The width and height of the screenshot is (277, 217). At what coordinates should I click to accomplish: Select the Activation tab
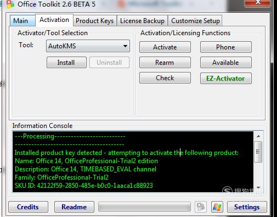[54, 20]
